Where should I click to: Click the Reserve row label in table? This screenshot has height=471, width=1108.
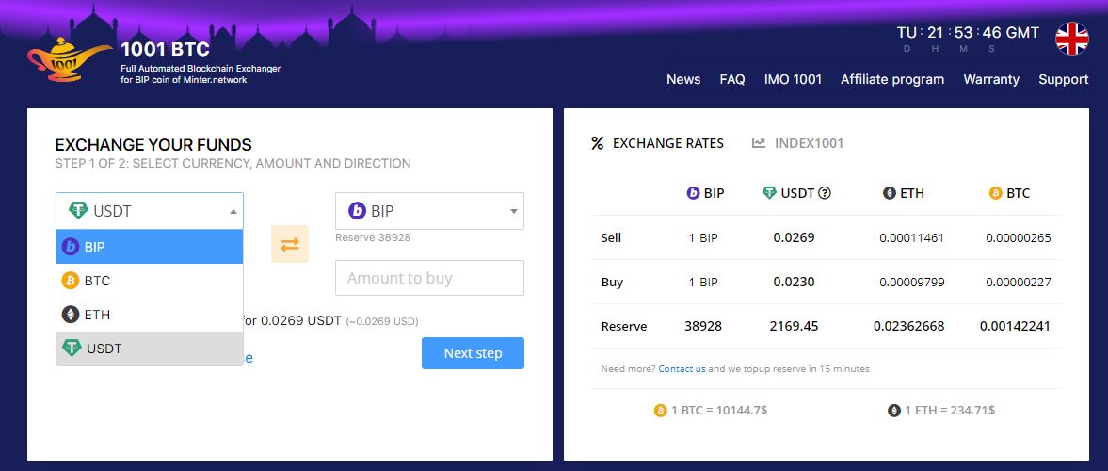[x=624, y=327]
